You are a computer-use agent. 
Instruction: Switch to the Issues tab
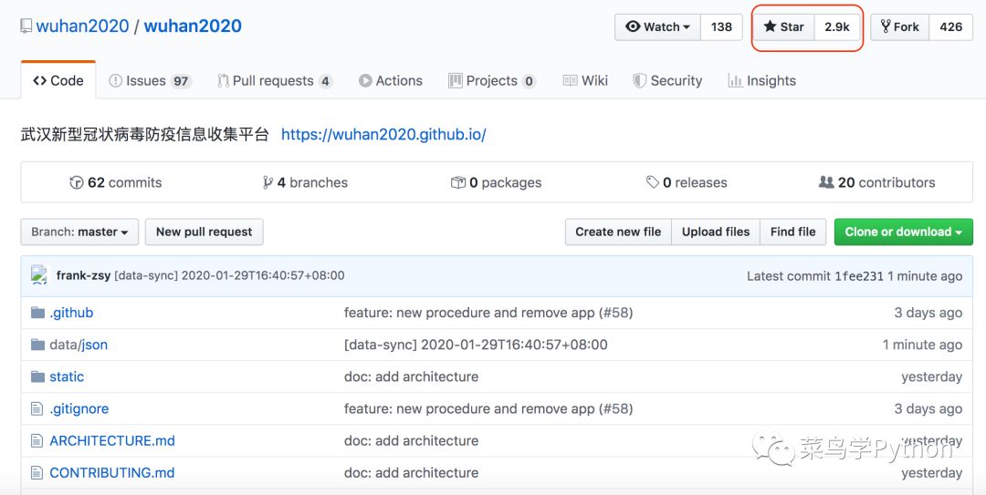click(x=150, y=80)
